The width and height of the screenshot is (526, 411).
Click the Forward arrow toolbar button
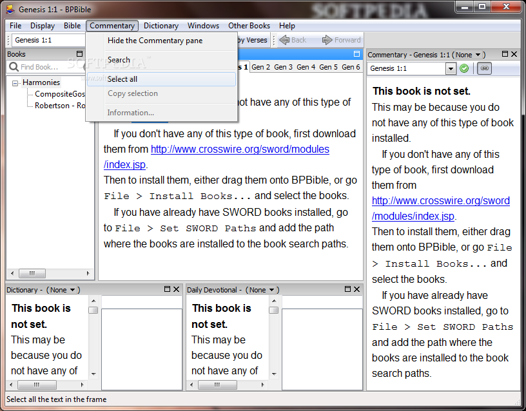(341, 40)
